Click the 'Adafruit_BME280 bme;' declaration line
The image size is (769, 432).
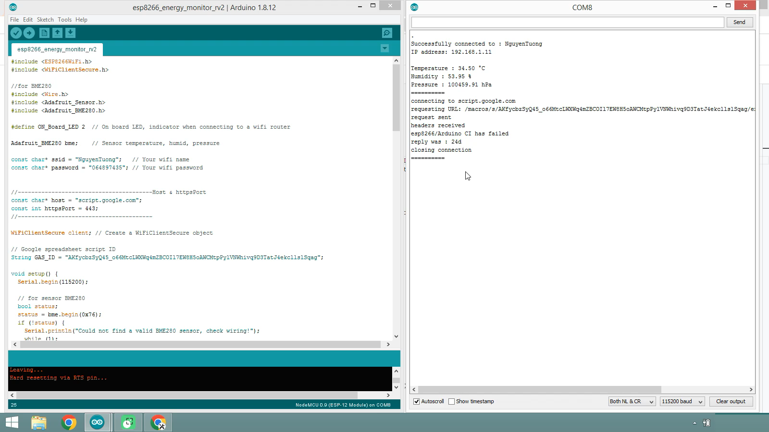(115, 143)
